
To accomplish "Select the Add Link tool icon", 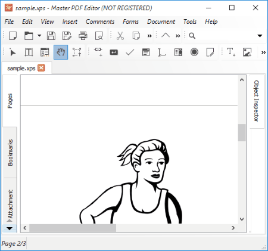I will (98, 52).
